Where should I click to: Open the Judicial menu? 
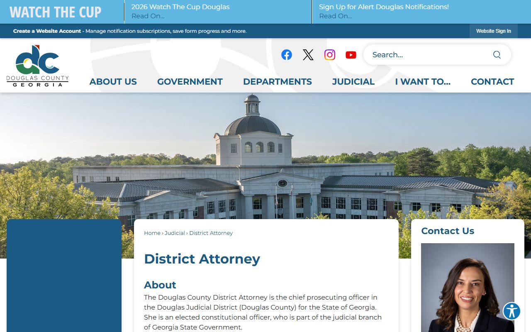(x=353, y=82)
